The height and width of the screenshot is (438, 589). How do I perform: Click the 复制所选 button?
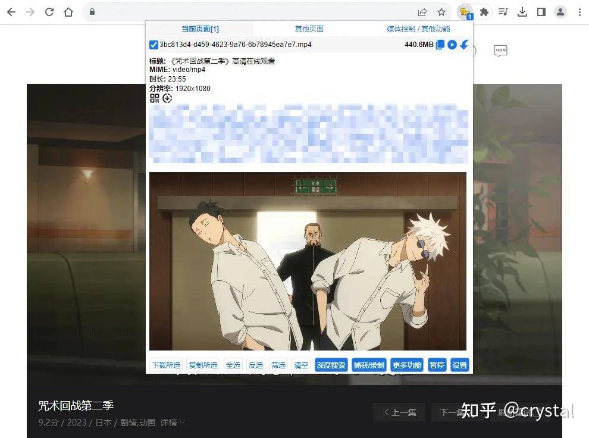pyautogui.click(x=203, y=365)
